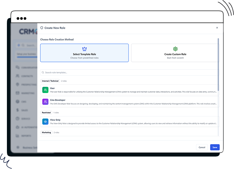Click the Marketing category tag
The height and width of the screenshot is (169, 234).
pos(46,132)
